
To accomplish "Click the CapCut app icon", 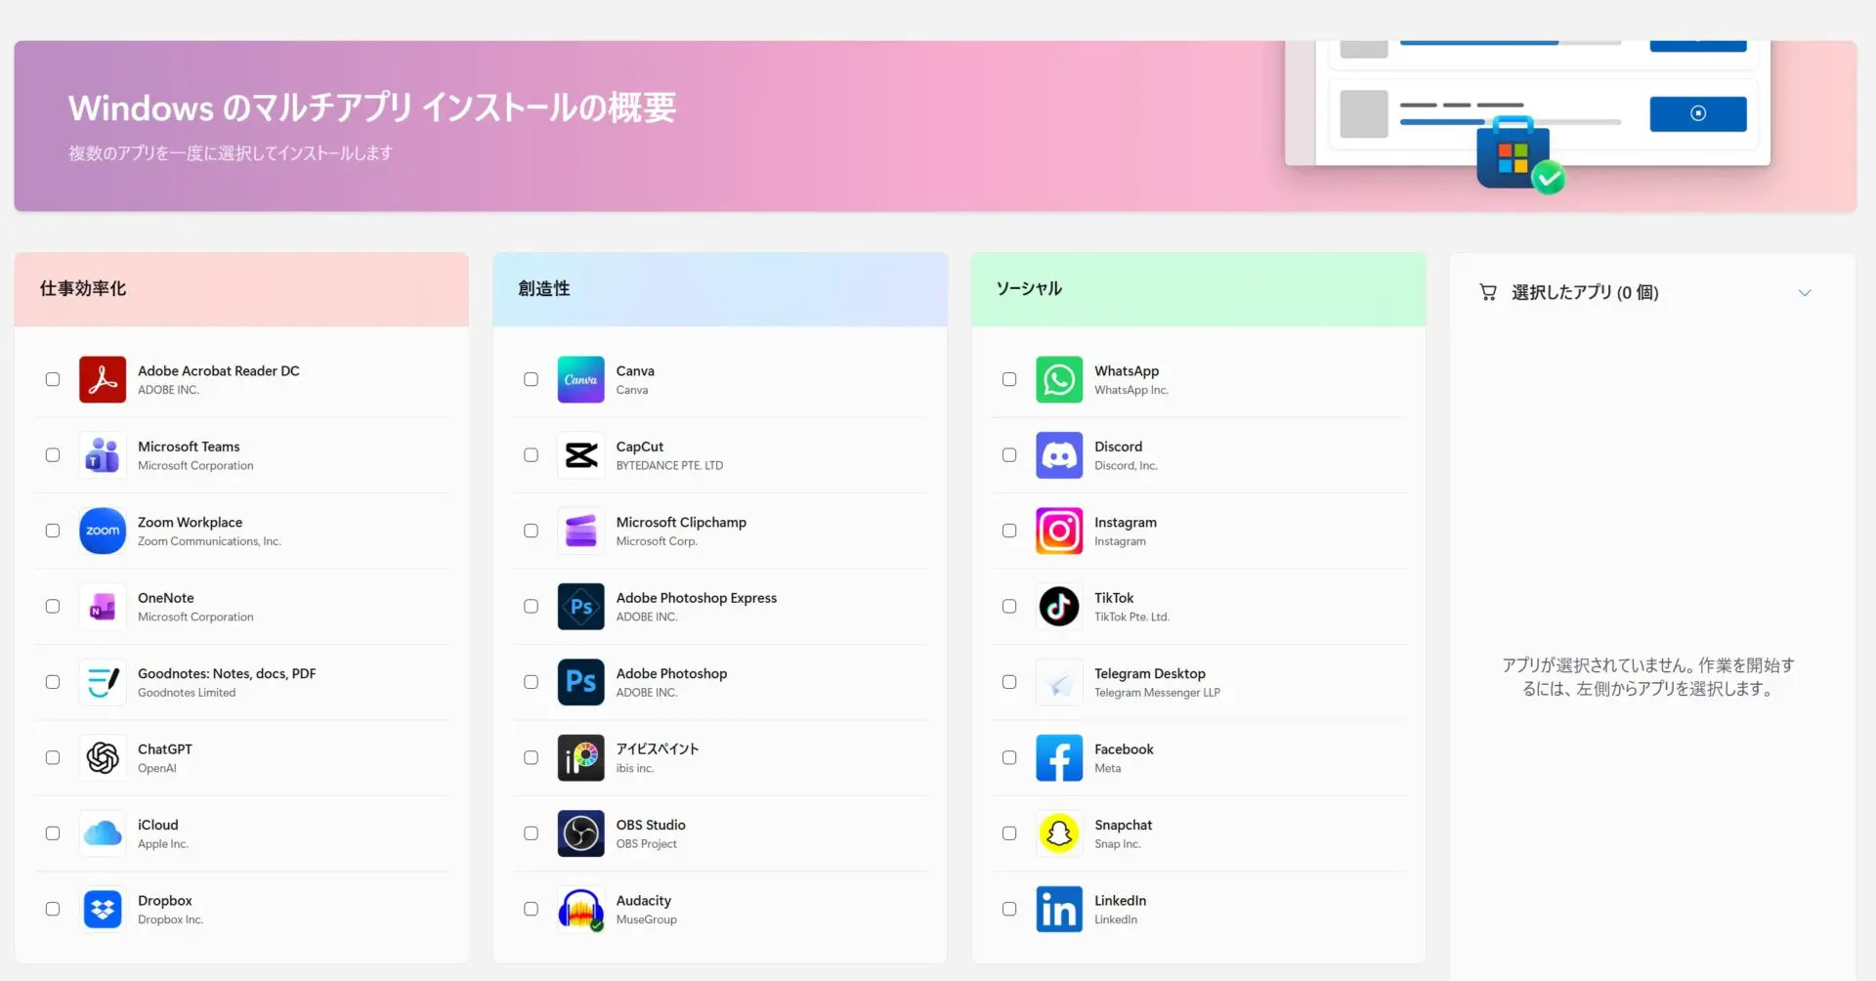I will point(580,455).
